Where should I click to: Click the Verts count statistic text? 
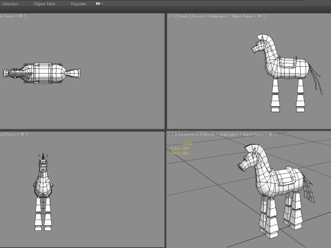180,153
